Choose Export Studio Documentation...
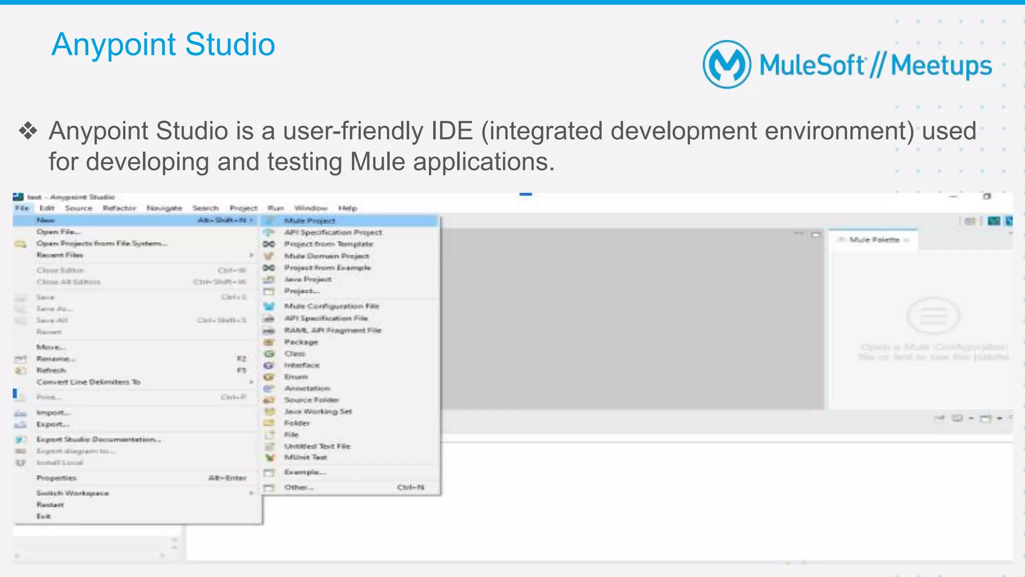This screenshot has height=577, width=1025. pos(136,439)
